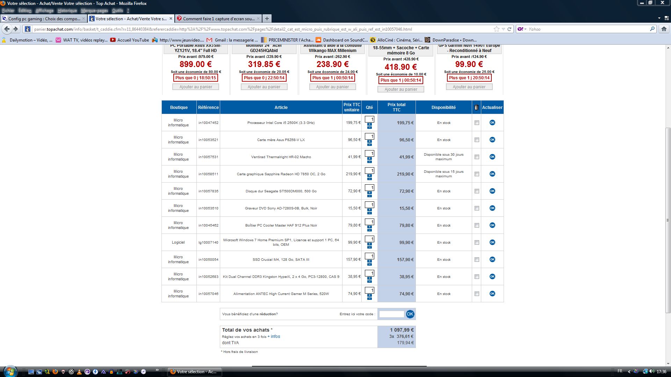Check delete box for Windows 7 Home Premium
This screenshot has height=377, width=671.
(477, 243)
